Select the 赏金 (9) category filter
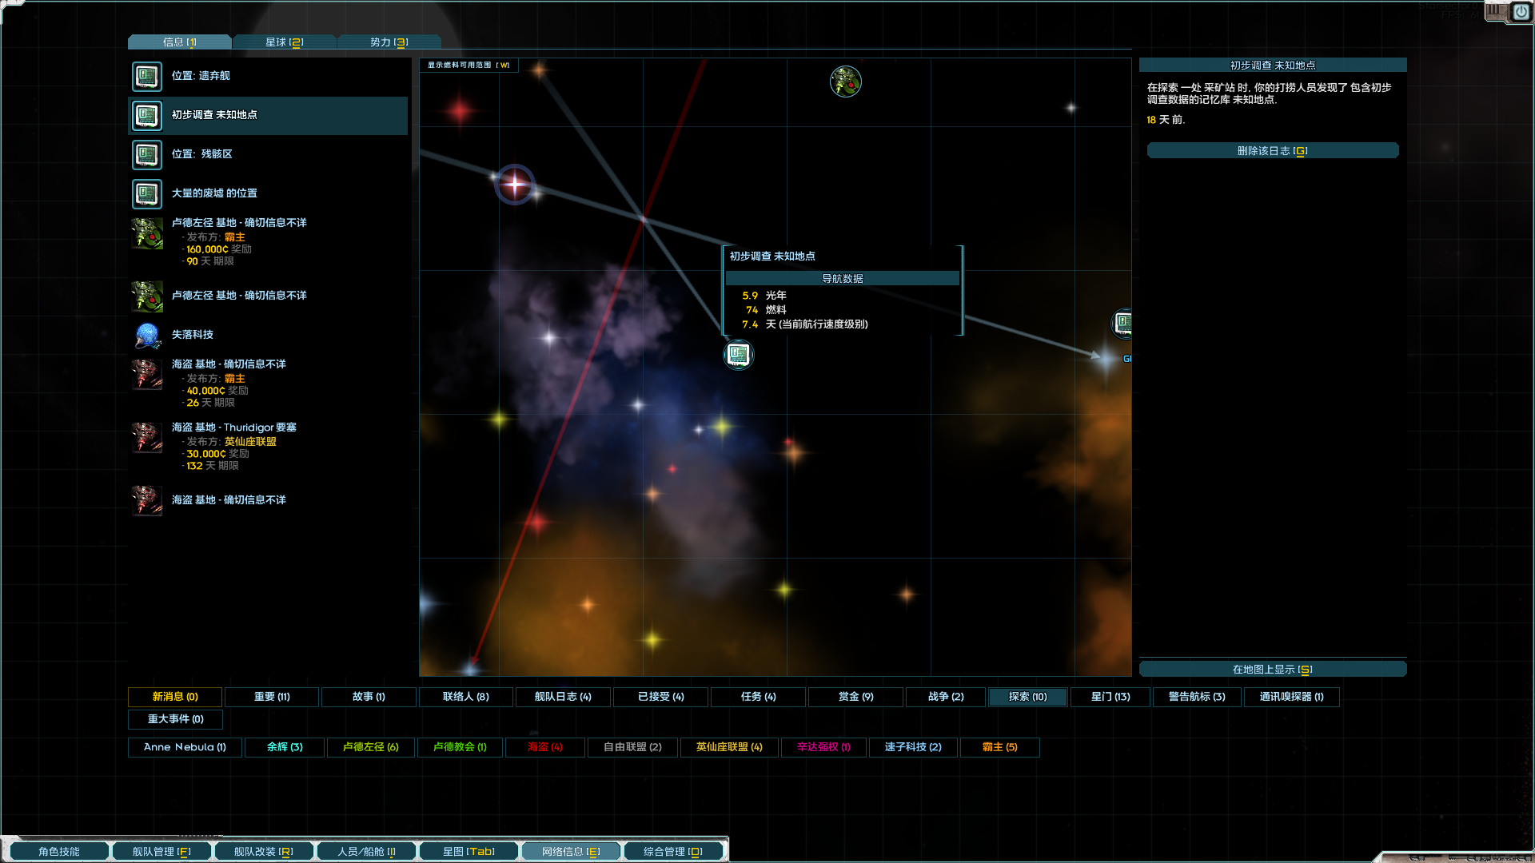Image resolution: width=1535 pixels, height=863 pixels. pyautogui.click(x=855, y=697)
